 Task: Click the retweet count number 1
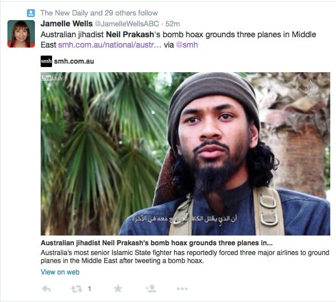pyautogui.click(x=89, y=289)
